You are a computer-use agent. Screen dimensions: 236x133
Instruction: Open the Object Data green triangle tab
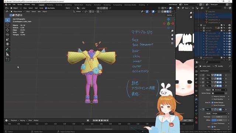[196, 114]
